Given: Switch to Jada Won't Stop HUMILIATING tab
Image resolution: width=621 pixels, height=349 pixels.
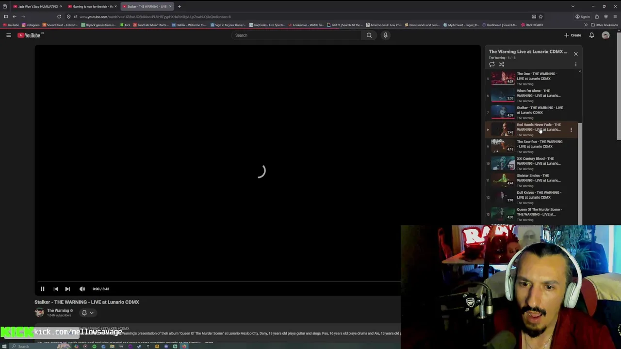Looking at the screenshot, I should click(x=38, y=6).
